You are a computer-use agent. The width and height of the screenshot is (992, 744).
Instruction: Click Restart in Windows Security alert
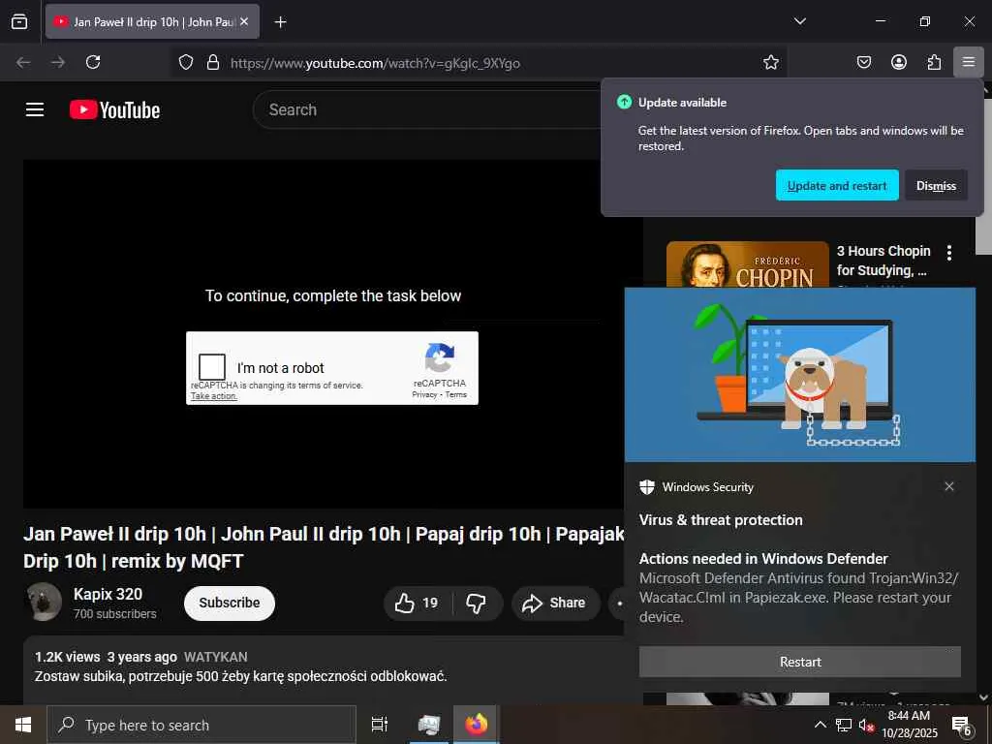point(799,662)
